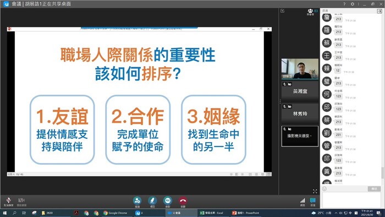The height and width of the screenshot is (217, 385).
Task: Click camera-off icon on 林秀玲 tile
Action: pyautogui.click(x=290, y=107)
